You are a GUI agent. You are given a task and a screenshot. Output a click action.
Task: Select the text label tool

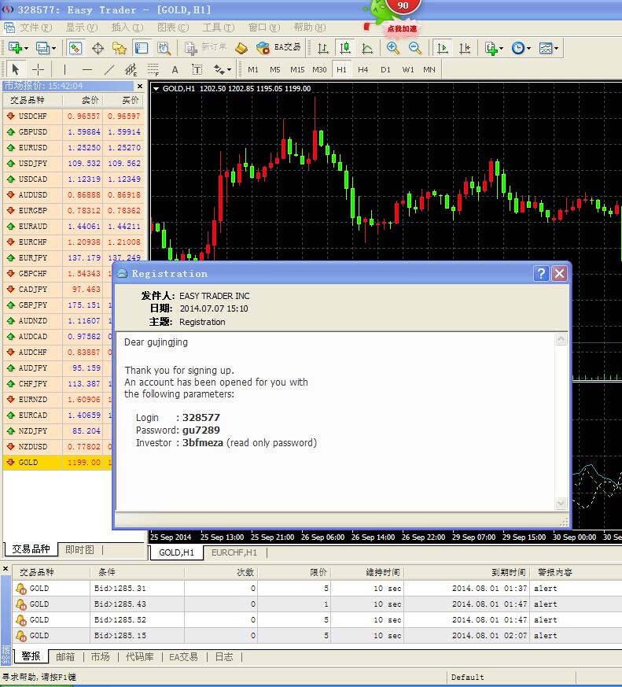[x=197, y=69]
